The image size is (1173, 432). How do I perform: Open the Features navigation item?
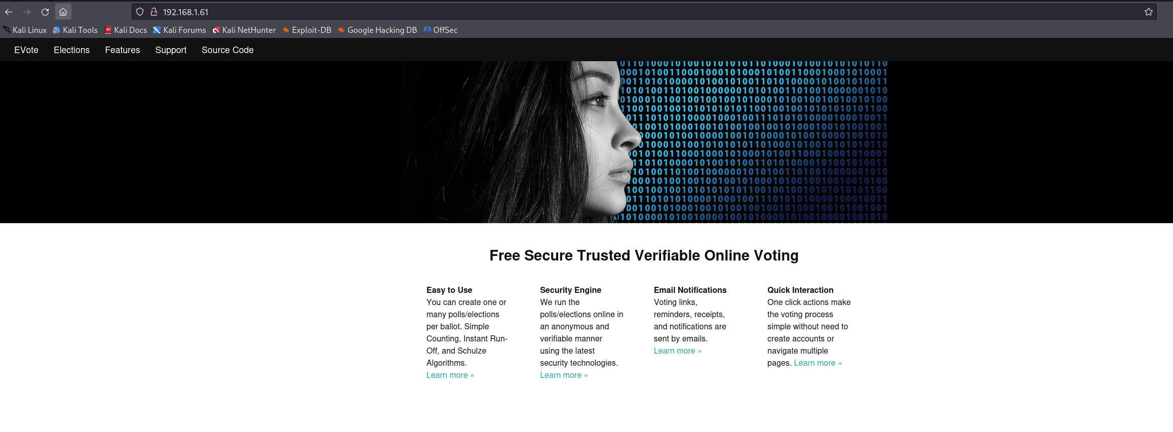[x=122, y=50]
